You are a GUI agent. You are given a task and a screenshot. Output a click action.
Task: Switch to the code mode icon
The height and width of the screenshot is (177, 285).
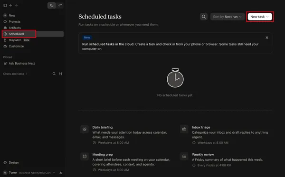[x=60, y=5]
